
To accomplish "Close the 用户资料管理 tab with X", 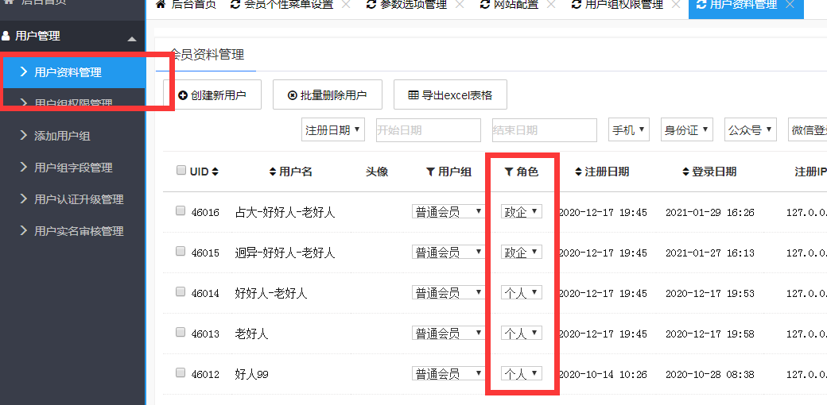I will point(790,5).
